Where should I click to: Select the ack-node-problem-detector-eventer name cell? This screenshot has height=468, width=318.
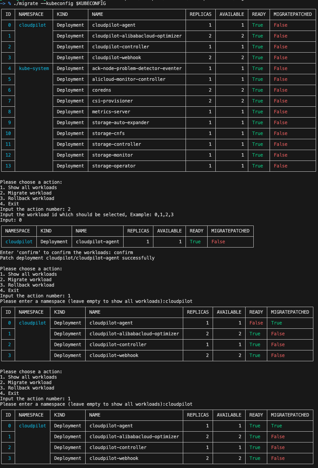click(137, 68)
